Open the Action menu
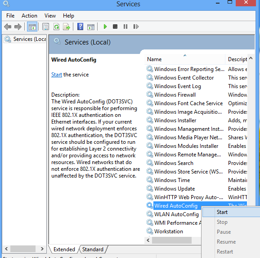The height and width of the screenshot is (258, 260). pyautogui.click(x=29, y=16)
